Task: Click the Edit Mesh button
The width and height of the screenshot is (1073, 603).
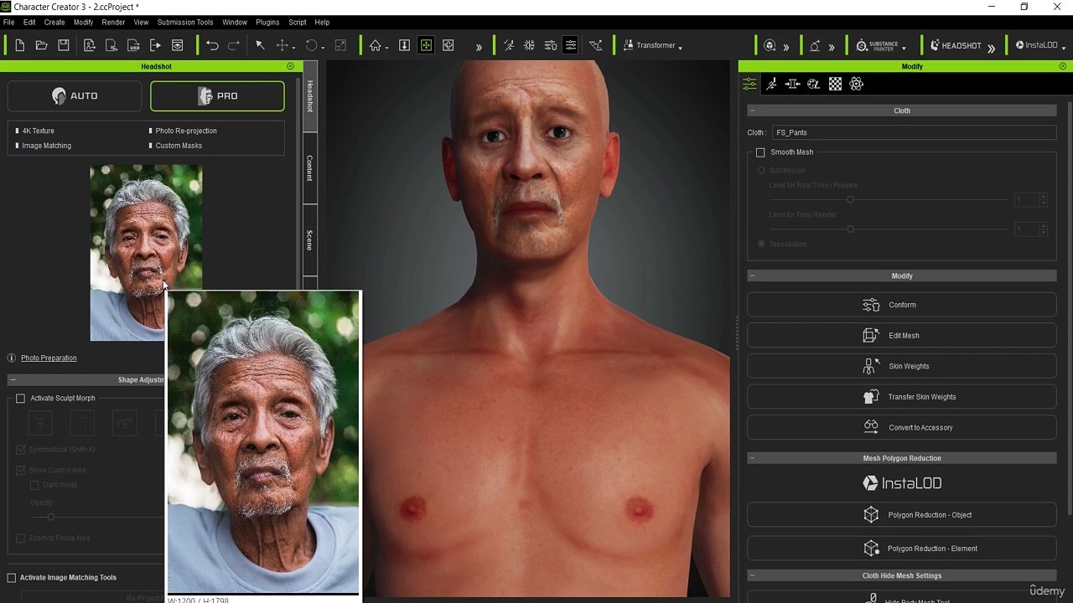Action: tap(902, 336)
